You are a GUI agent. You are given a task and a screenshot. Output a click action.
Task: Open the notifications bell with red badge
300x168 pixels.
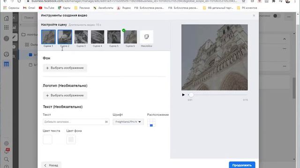7,151
